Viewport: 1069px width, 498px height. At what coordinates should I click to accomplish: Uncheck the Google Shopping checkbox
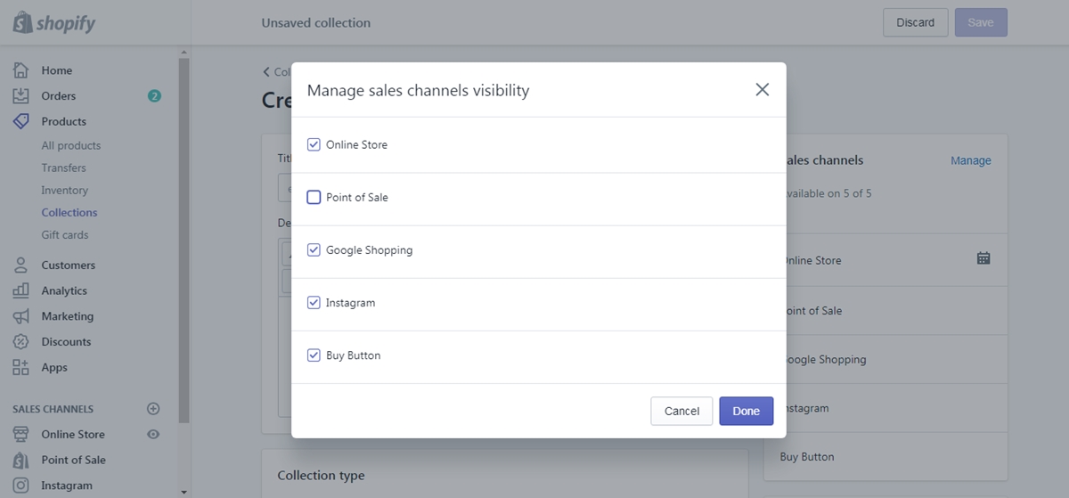[314, 249]
